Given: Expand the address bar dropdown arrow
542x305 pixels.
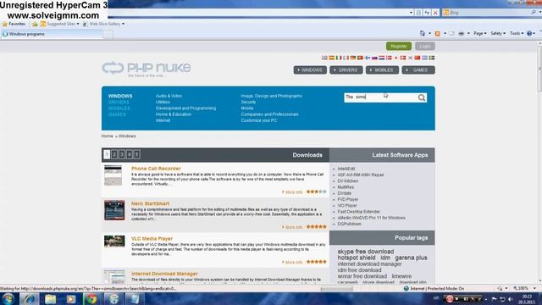Looking at the screenshot, I should 411,13.
